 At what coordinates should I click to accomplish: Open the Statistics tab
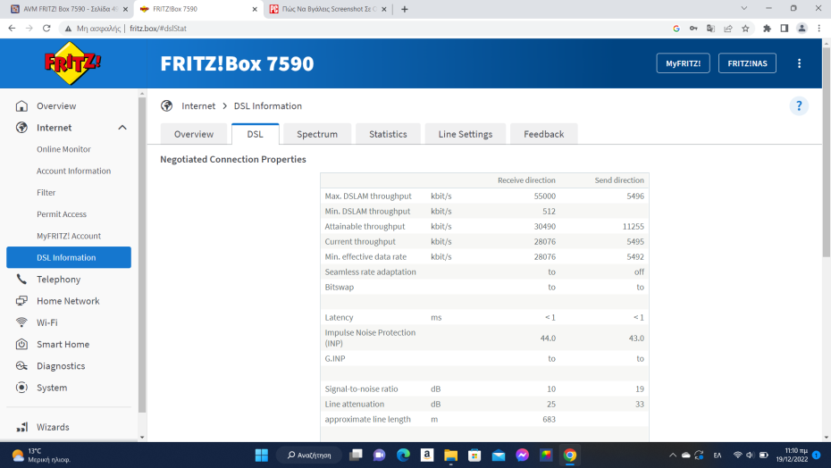[x=388, y=134]
